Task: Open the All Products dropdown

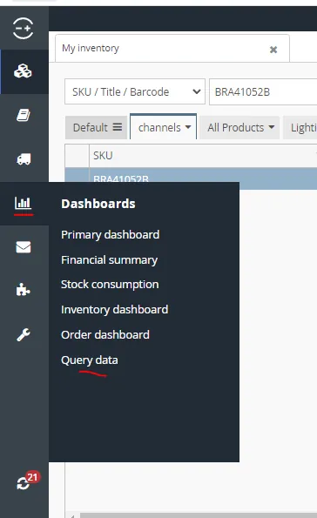Action: (x=240, y=127)
